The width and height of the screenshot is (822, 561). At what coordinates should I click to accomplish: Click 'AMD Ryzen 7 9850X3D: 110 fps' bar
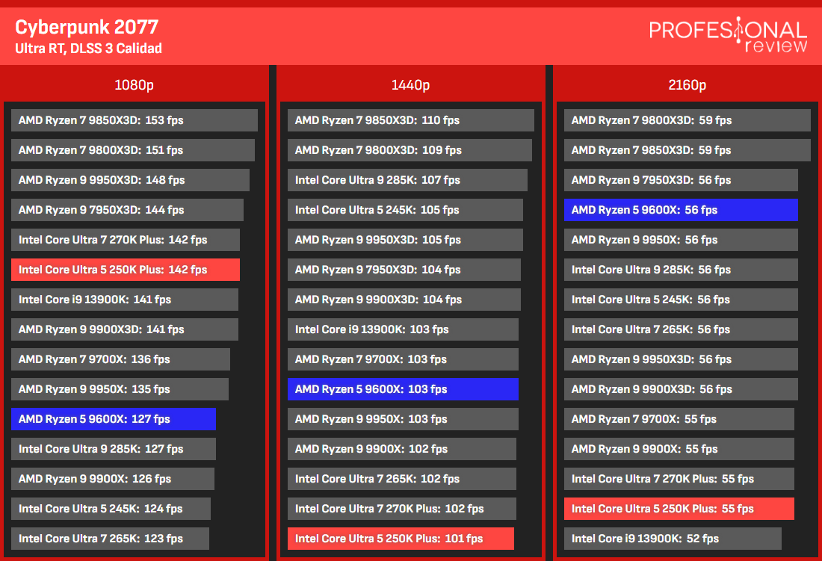click(411, 120)
